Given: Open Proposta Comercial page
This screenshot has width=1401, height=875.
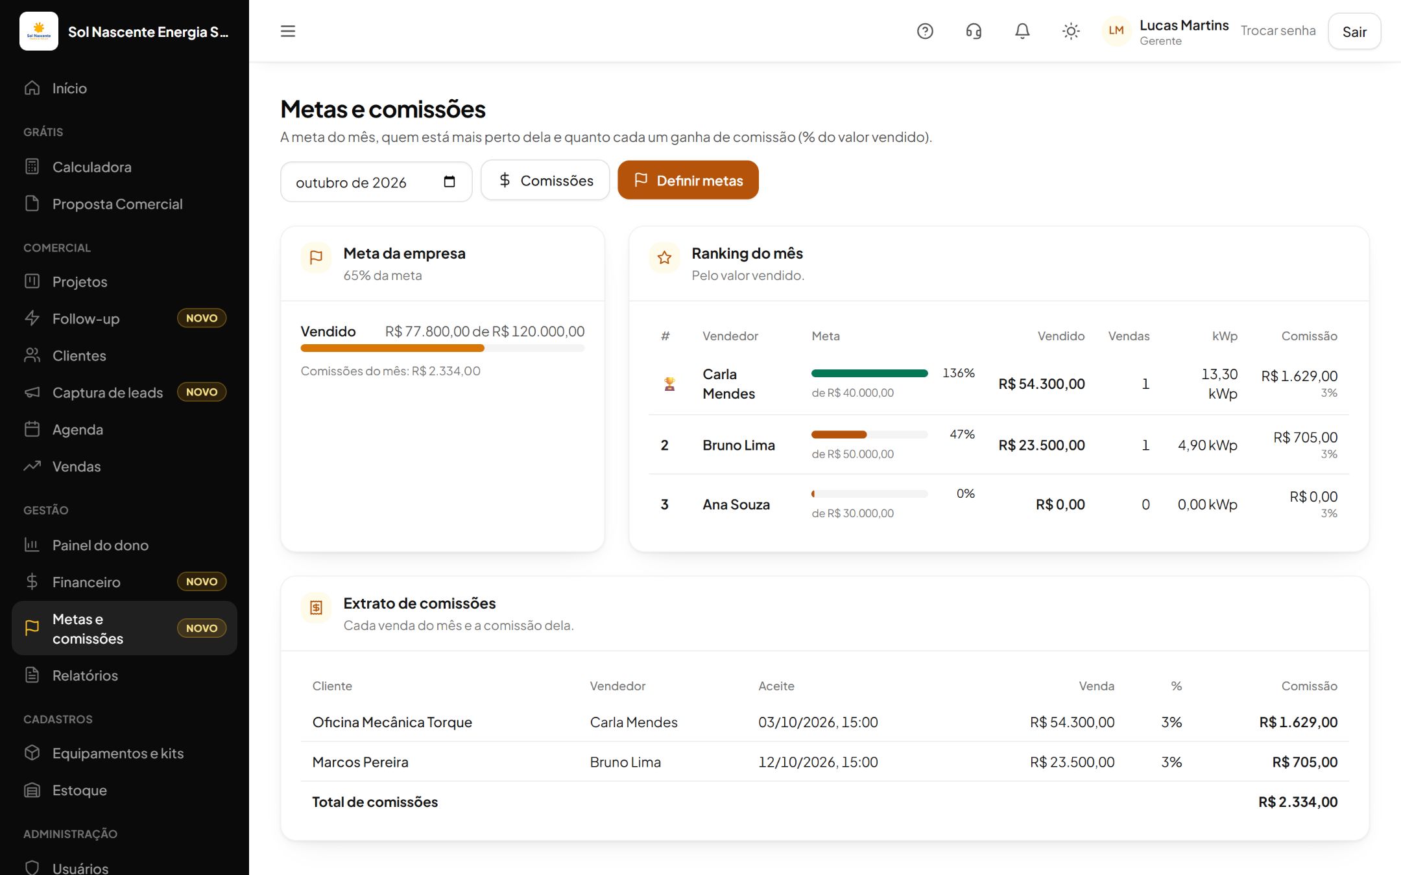Looking at the screenshot, I should coord(125,204).
